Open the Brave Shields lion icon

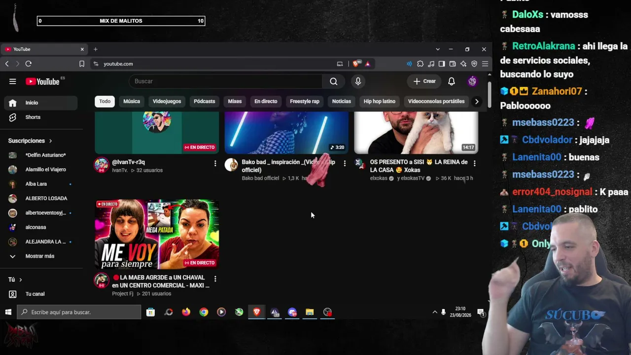tap(356, 64)
